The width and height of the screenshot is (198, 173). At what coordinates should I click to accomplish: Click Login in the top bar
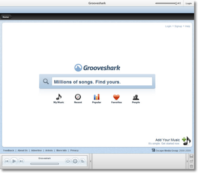tap(188, 4)
